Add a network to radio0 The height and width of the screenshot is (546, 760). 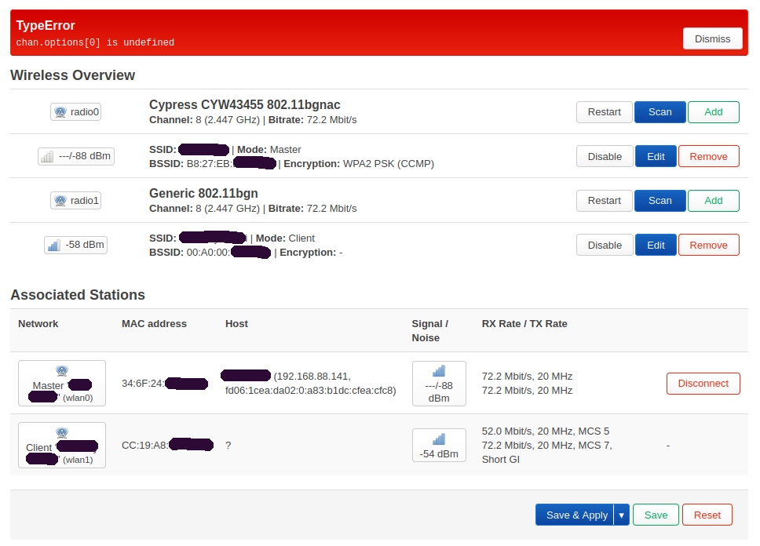click(713, 112)
